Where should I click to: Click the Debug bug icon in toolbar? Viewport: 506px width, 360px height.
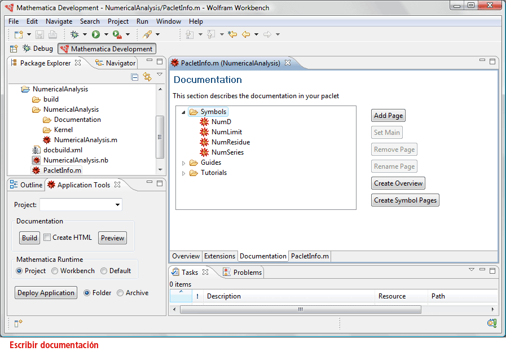[x=74, y=34]
